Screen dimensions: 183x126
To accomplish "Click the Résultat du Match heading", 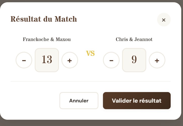I will (44, 19).
